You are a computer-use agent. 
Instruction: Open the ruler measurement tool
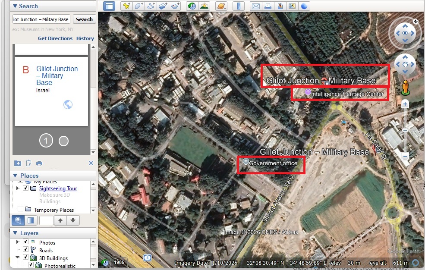(x=238, y=6)
